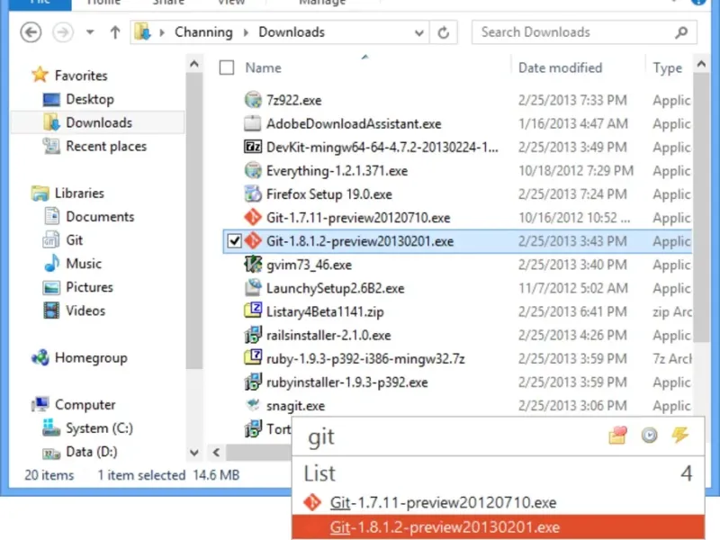Open the Videos library

pyautogui.click(x=85, y=310)
